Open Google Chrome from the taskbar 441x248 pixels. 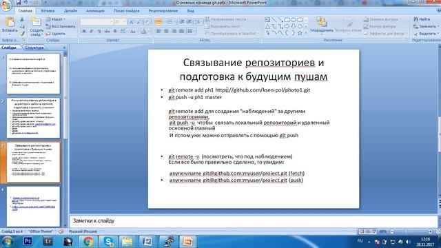point(88,241)
